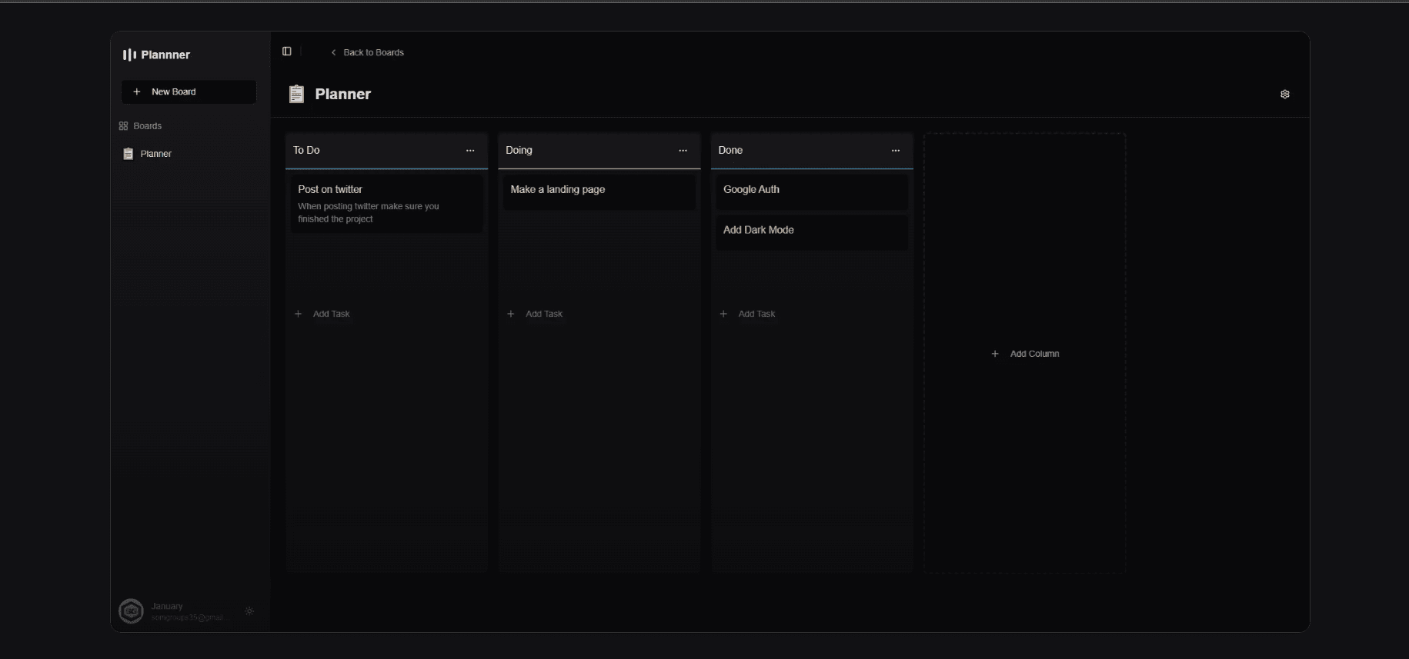Open board settings gear icon
Viewport: 1409px width, 659px height.
[1284, 94]
